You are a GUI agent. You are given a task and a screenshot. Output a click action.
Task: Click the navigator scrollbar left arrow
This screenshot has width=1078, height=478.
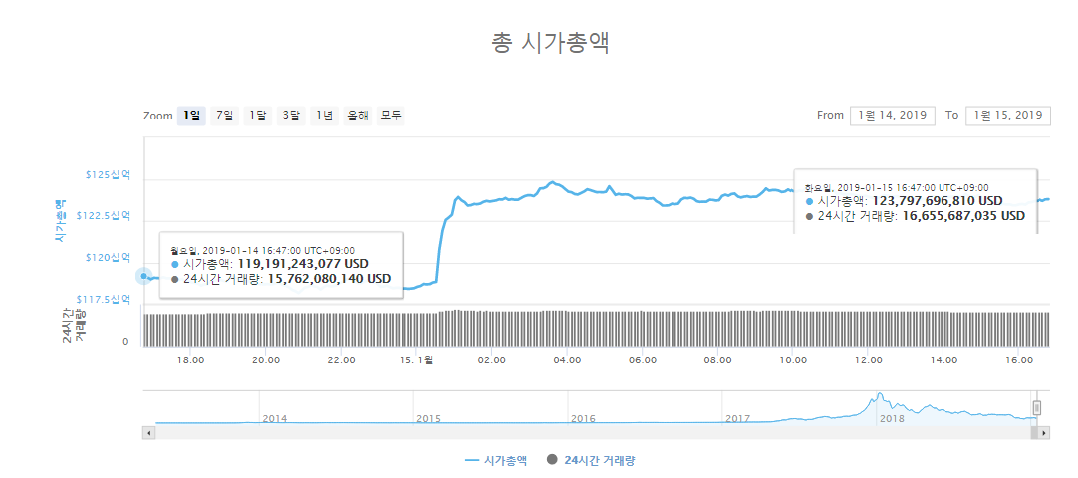[149, 433]
